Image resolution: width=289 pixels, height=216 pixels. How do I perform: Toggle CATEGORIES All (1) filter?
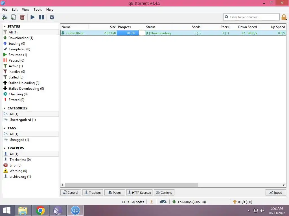[x=30, y=114]
